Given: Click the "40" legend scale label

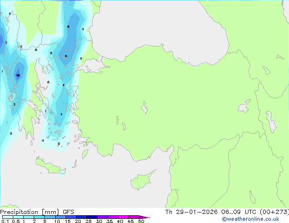Looking at the screenshot, I should point(120,221).
